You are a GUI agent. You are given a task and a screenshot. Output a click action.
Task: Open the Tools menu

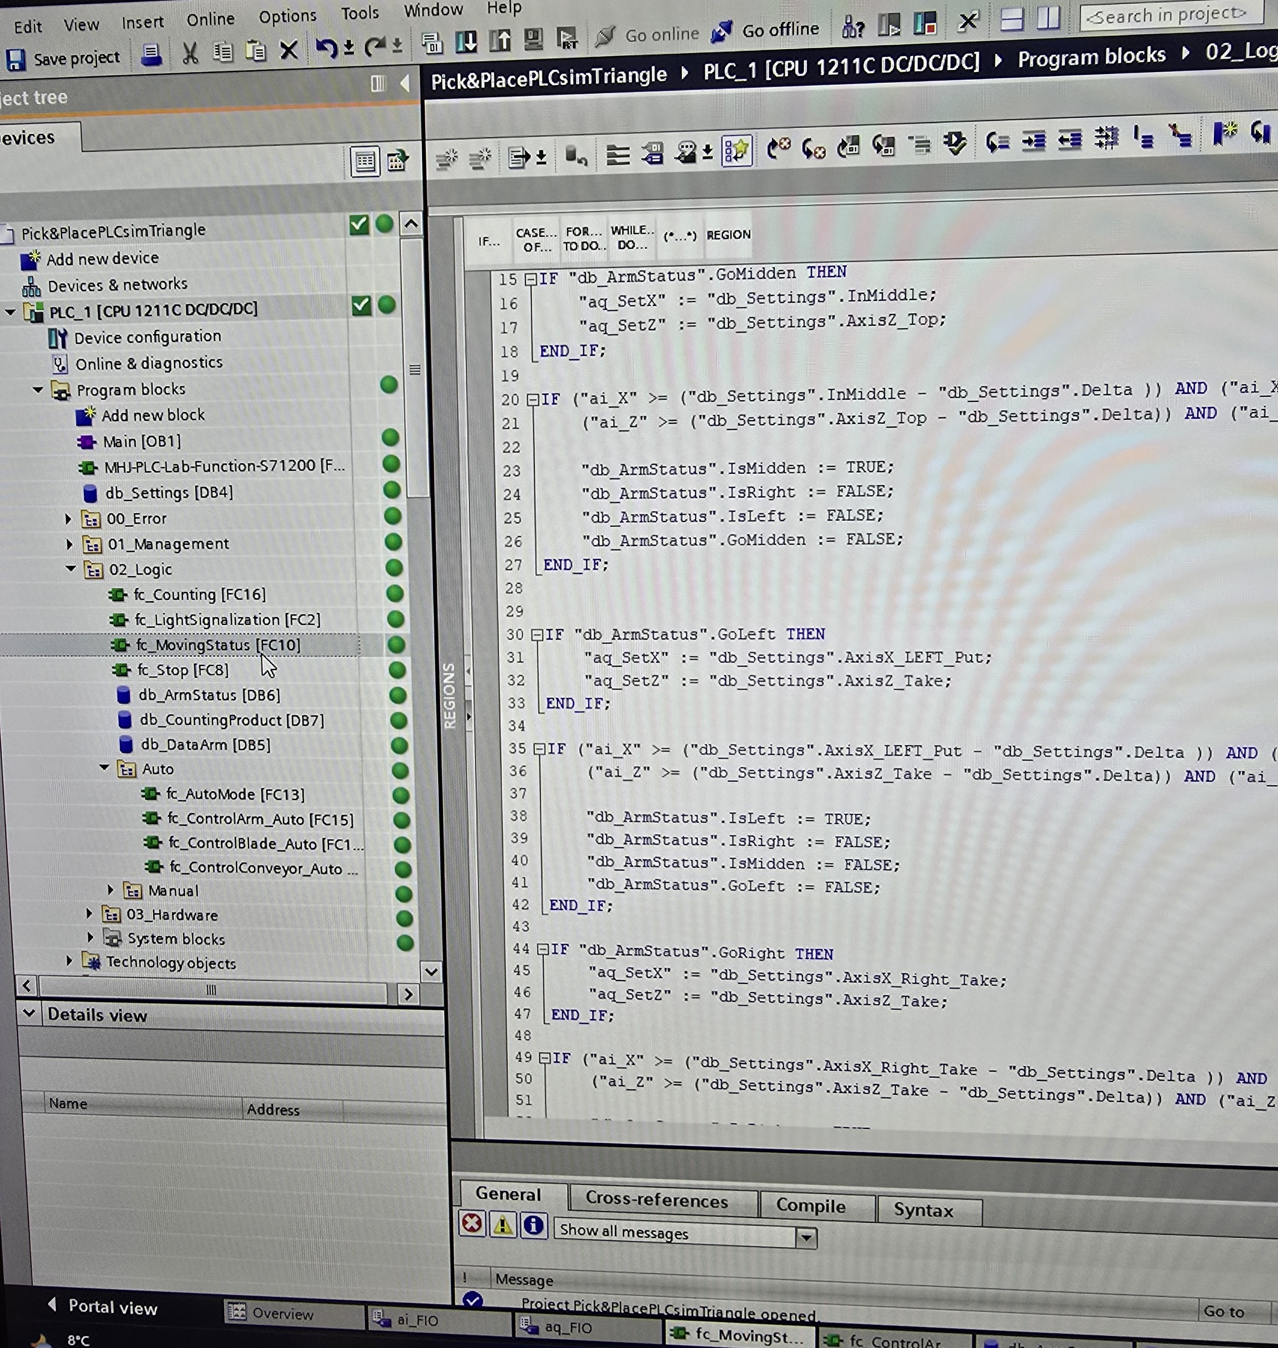pos(360,13)
